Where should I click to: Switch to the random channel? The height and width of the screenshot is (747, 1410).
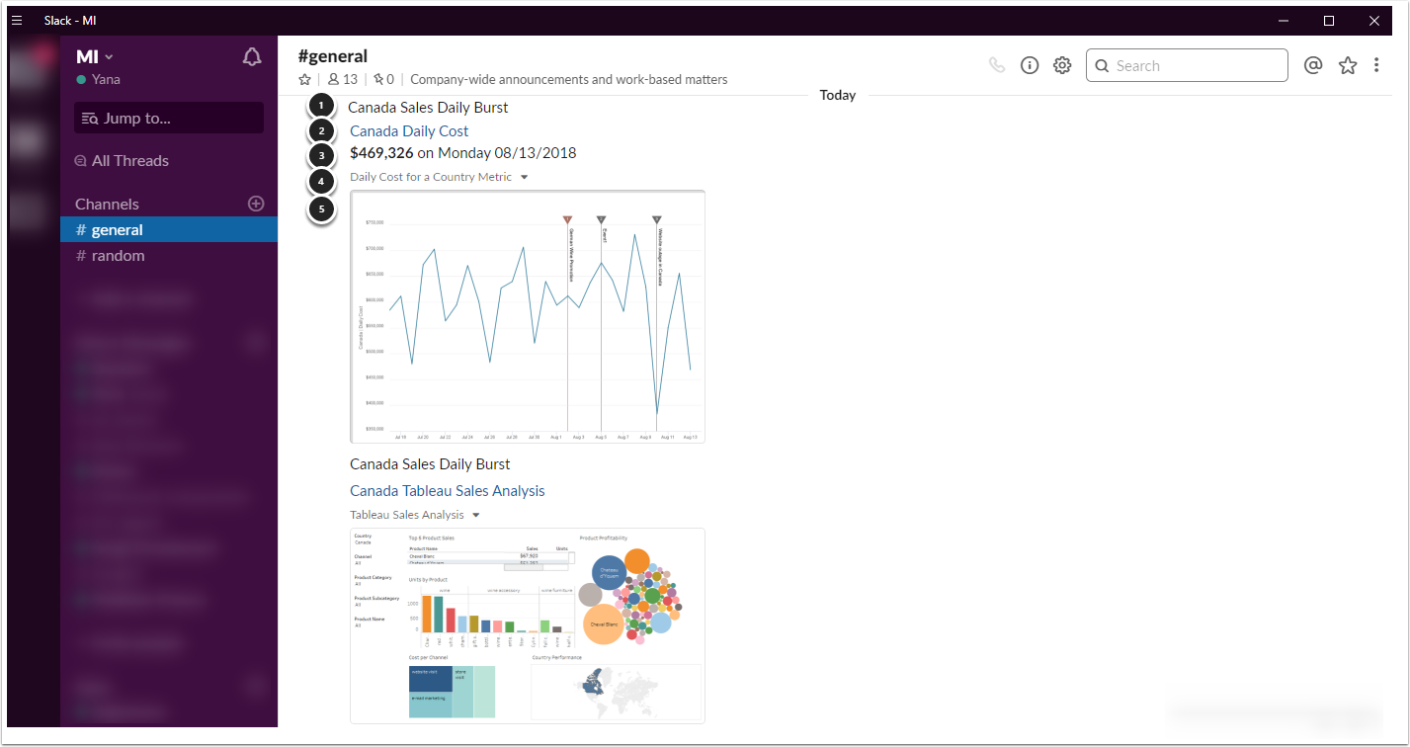coord(118,256)
